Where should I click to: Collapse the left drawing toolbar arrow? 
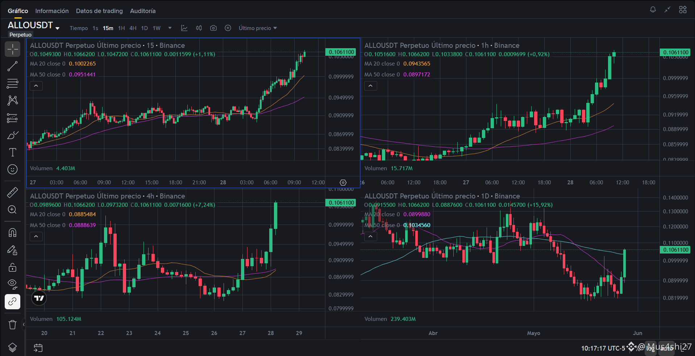[24, 324]
